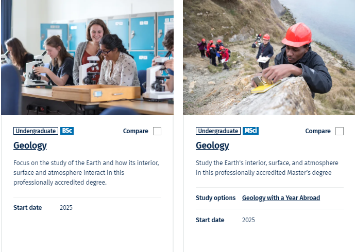Open the Geology with a Year Abroad link

(281, 198)
